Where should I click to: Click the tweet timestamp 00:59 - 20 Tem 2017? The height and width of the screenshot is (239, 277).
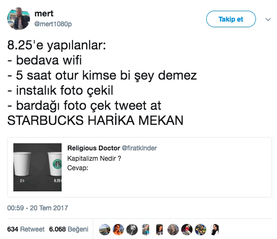click(x=38, y=208)
